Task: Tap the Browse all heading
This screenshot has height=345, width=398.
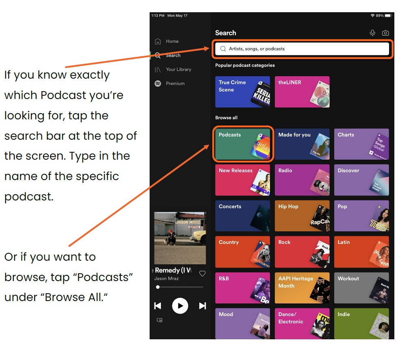Action: click(x=226, y=118)
